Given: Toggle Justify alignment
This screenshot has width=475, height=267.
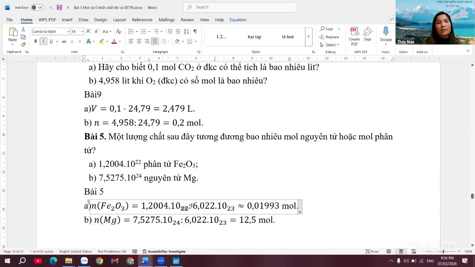Looking at the screenshot, I should pos(155,41).
